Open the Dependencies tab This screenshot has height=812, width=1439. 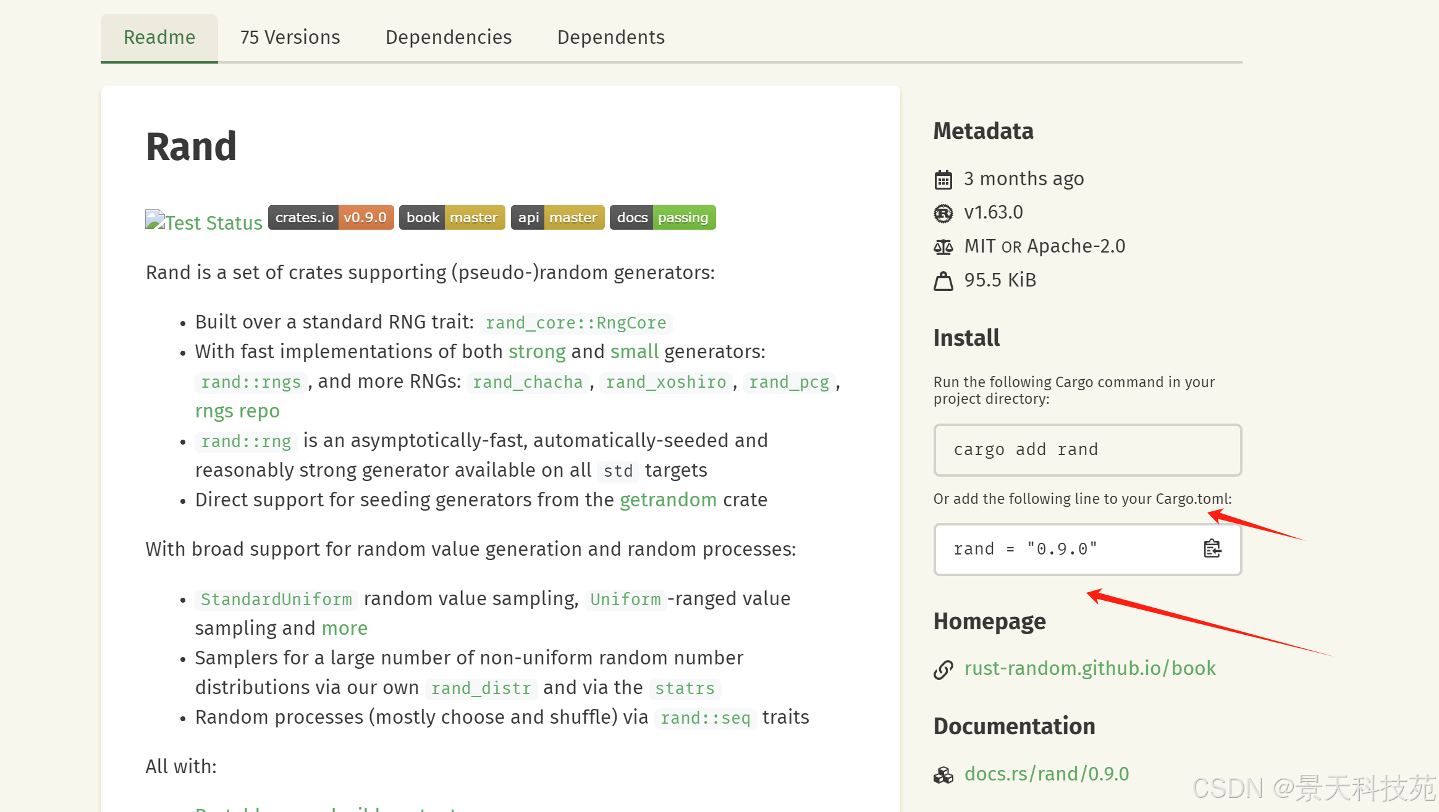(x=449, y=38)
